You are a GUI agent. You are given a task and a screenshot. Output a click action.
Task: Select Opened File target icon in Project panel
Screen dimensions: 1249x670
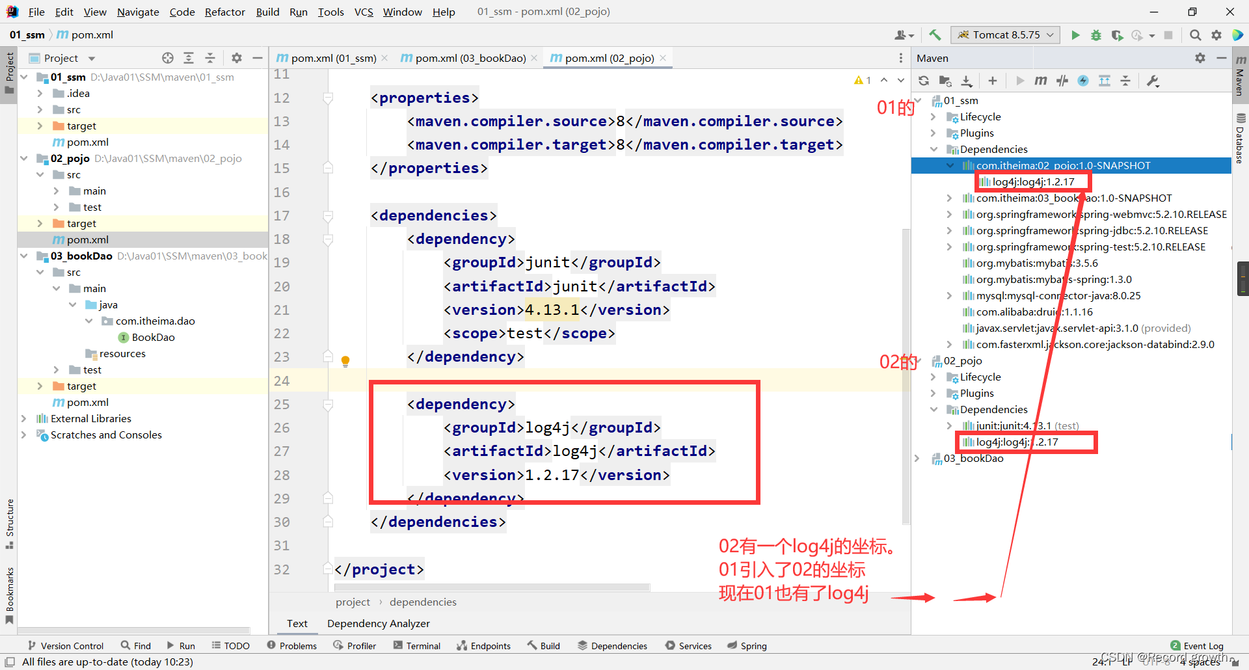(x=168, y=58)
